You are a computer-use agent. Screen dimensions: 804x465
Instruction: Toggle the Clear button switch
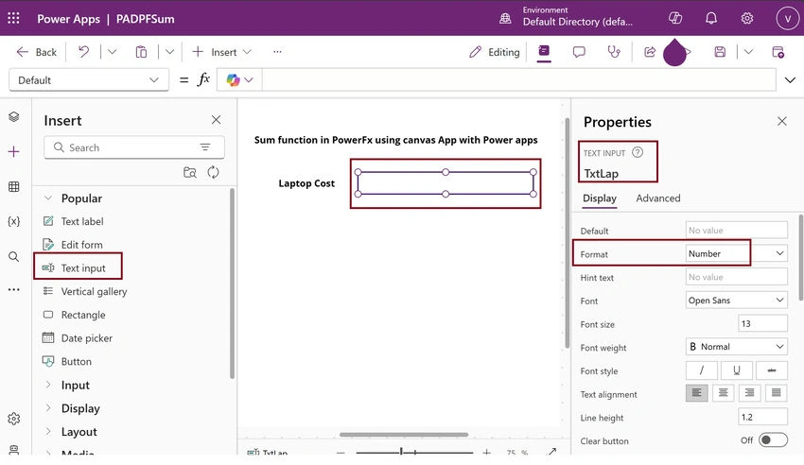point(773,439)
